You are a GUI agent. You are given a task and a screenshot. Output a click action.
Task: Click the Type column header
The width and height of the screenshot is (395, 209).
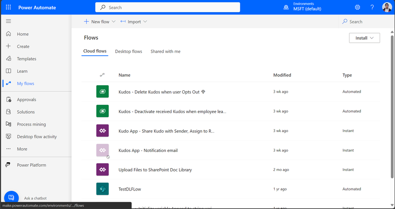(347, 75)
